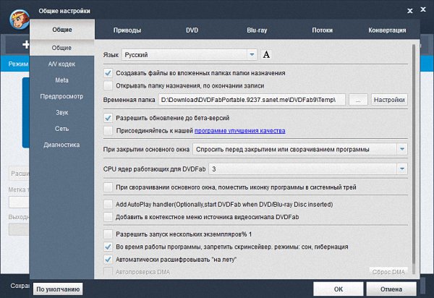Switch to the DVD tab
Screen dimensions: 434x298
click(192, 30)
